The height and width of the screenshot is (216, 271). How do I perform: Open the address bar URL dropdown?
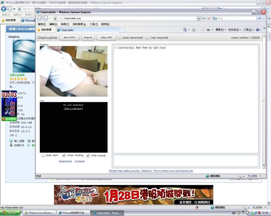click(198, 18)
